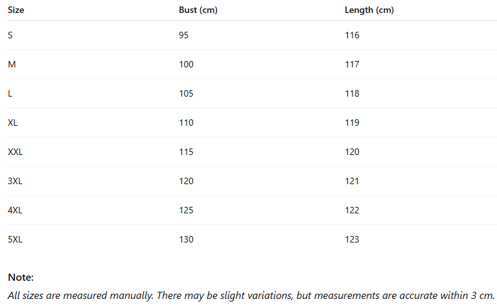Click the bust value 130
This screenshot has width=497, height=308.
186,239
